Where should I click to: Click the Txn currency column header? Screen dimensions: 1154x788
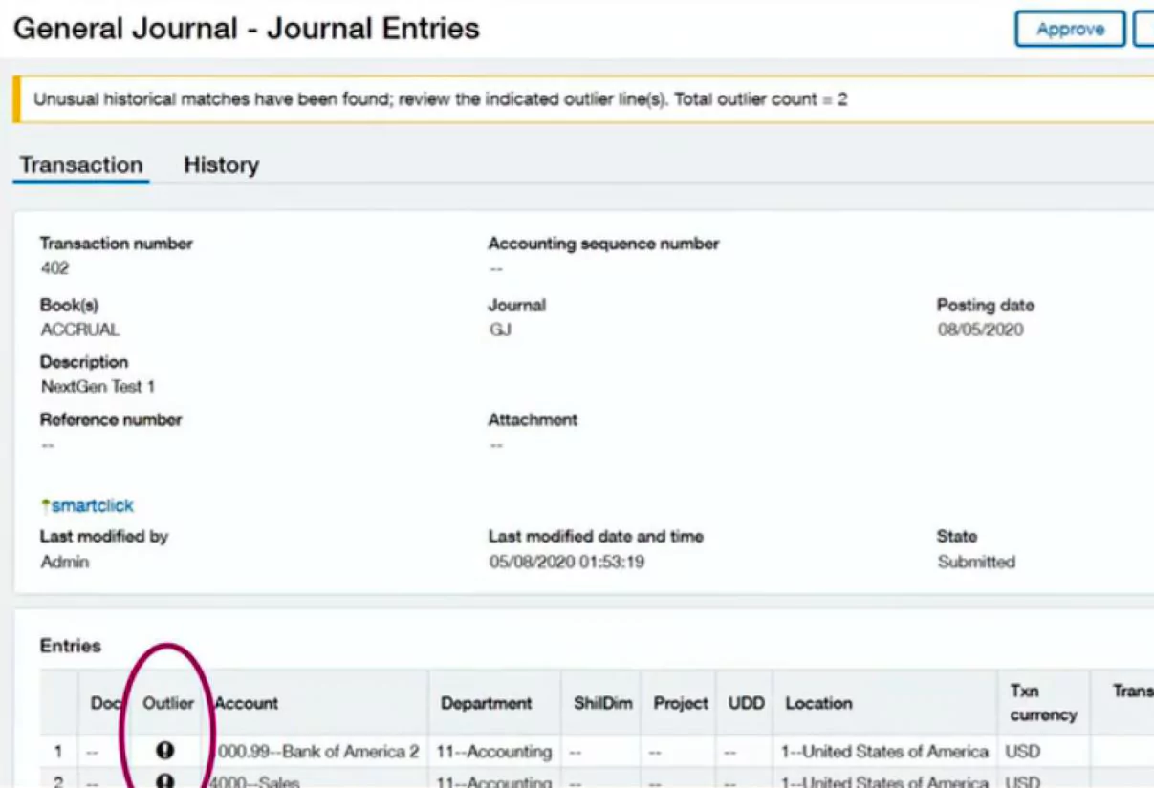(1042, 702)
